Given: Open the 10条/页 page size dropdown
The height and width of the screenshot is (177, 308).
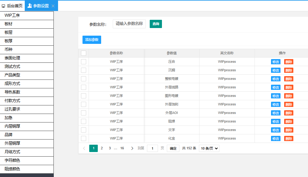Looking at the screenshot, I should coord(209,148).
